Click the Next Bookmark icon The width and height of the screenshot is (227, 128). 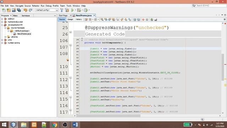click(x=126, y=20)
